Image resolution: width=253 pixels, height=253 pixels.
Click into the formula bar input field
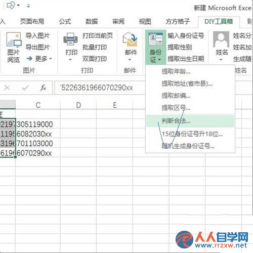click(100, 88)
